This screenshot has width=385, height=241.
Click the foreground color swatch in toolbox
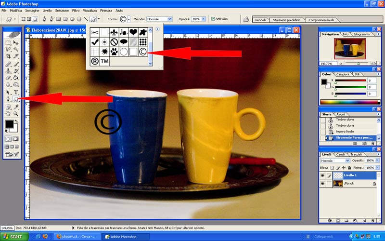click(10, 124)
